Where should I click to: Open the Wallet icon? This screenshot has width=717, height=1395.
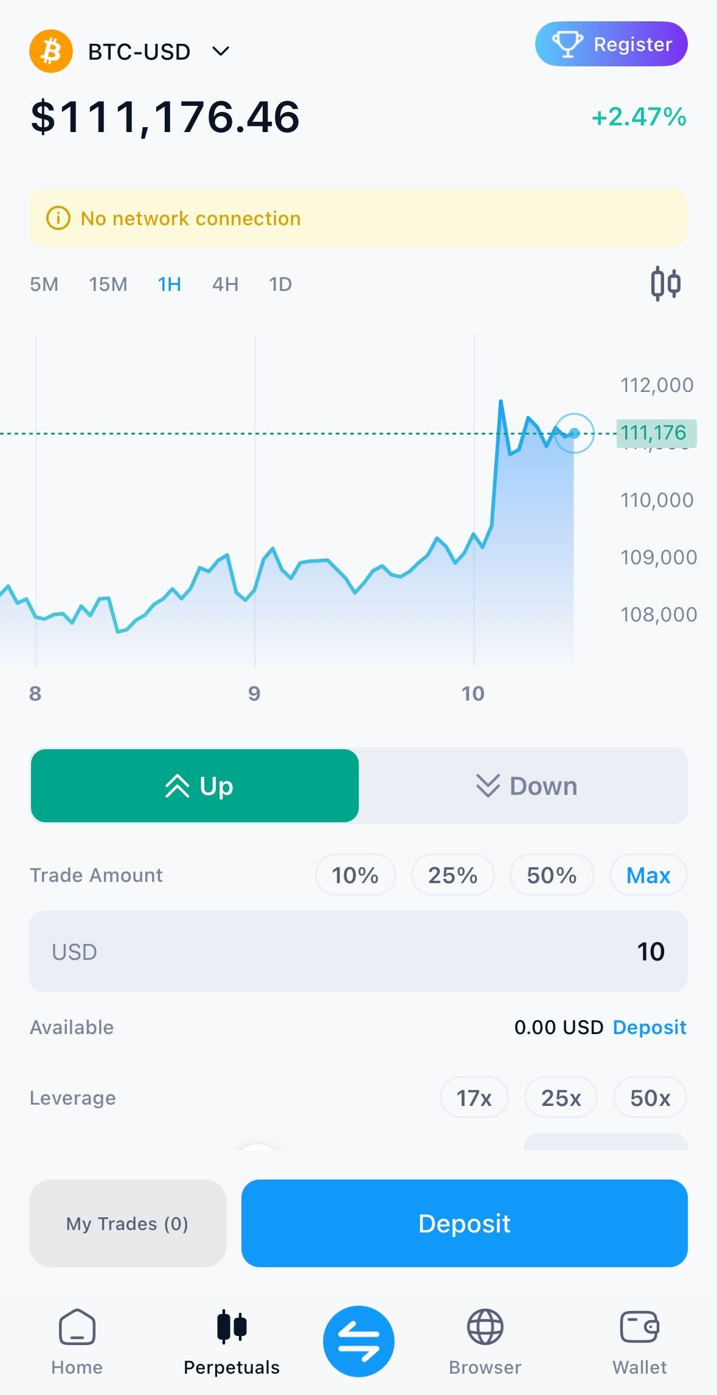click(x=639, y=1327)
